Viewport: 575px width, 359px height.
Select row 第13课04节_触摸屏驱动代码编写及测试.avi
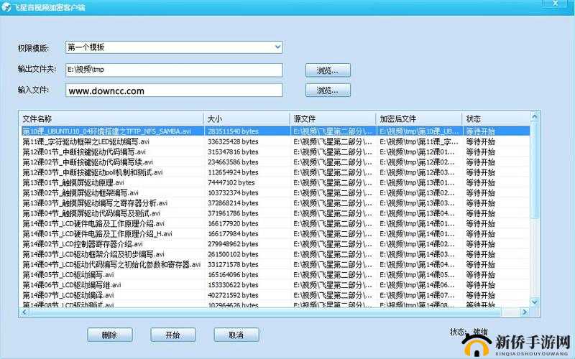pyautogui.click(x=275, y=213)
